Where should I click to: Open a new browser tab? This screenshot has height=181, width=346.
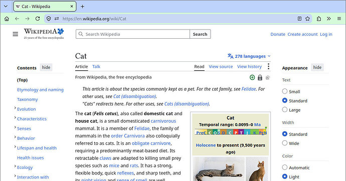pos(82,7)
